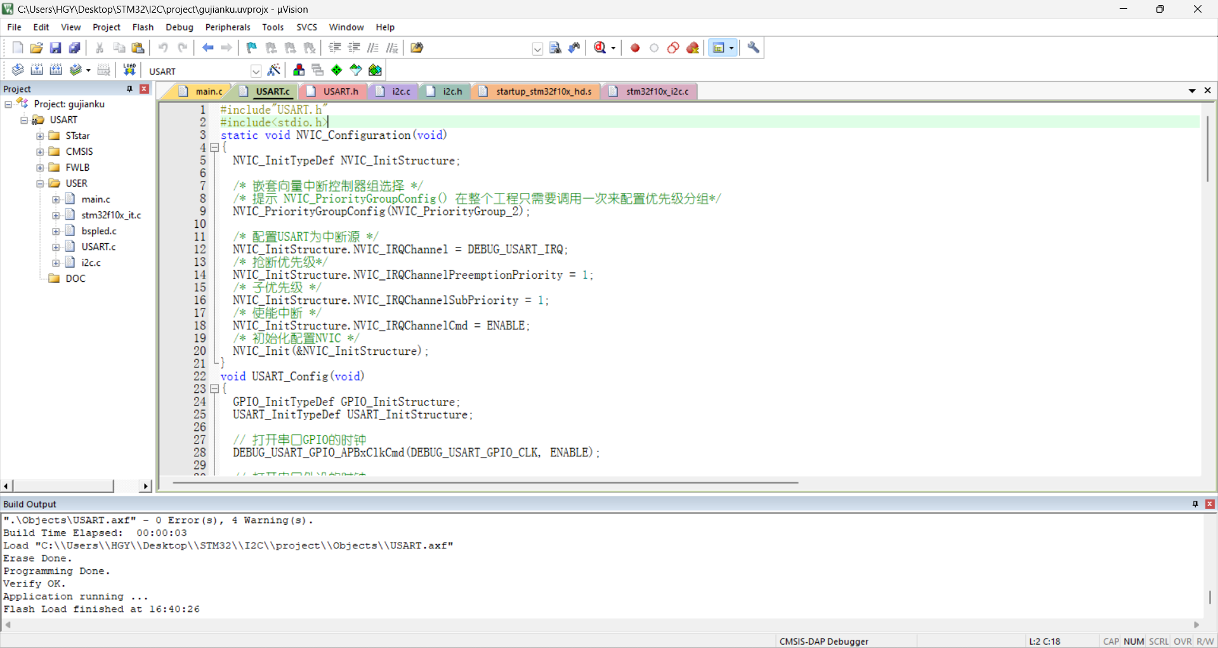The width and height of the screenshot is (1218, 648).
Task: Switch to the startup_stm32f10x_hd.s tab
Action: (537, 91)
